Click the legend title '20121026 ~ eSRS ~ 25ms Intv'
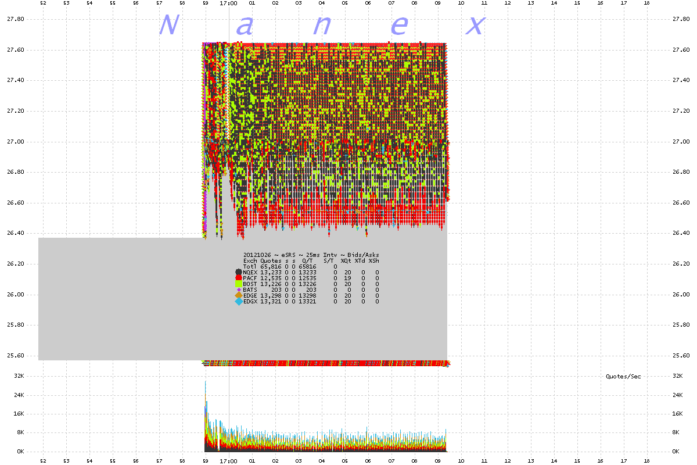 290,255
